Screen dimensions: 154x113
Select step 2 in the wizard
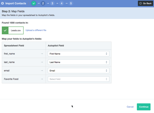(43, 3)
